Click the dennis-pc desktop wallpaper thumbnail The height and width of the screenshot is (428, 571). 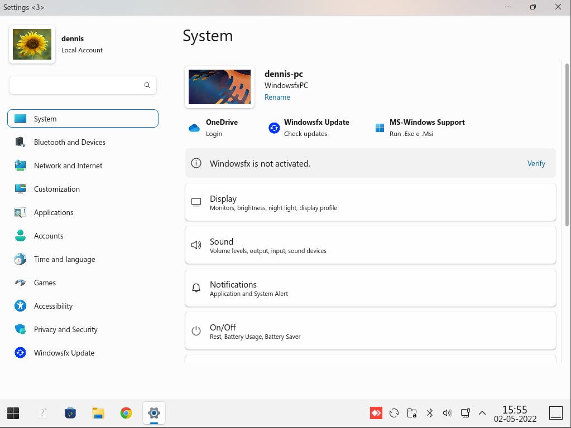pos(219,87)
